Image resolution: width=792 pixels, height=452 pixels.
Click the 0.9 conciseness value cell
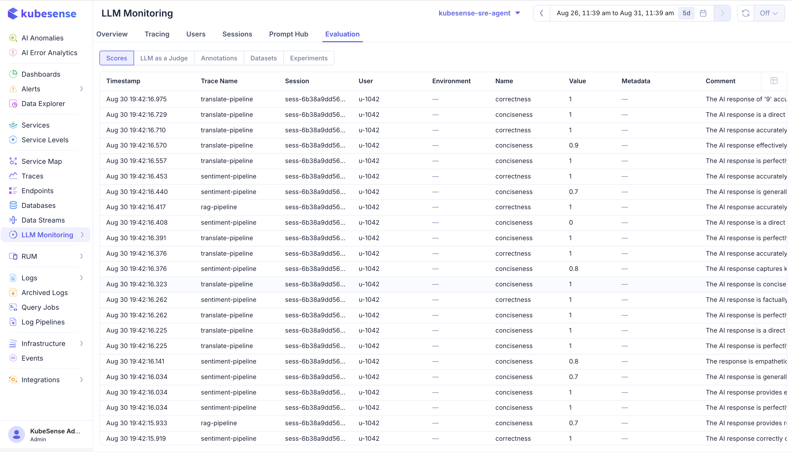[x=574, y=145]
